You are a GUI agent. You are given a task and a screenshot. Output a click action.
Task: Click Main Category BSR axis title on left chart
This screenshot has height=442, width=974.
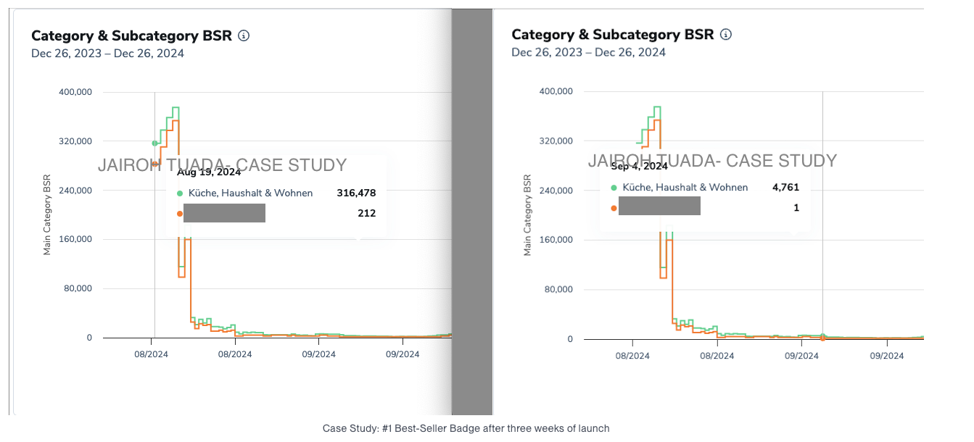pos(47,215)
